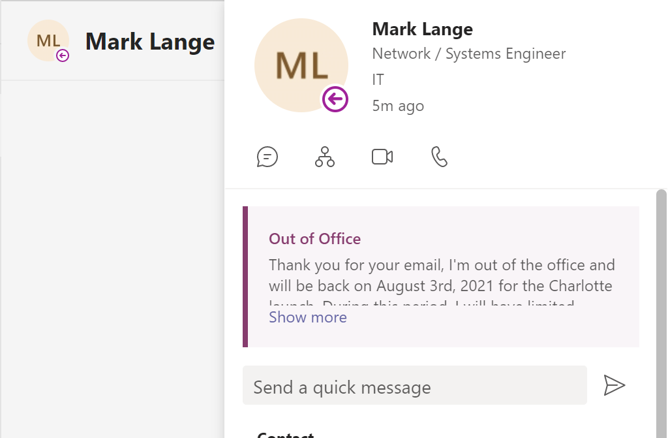Click the profile card vertical scrollbar
668x438 pixels.
[x=661, y=313]
